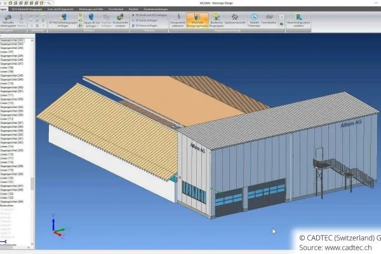Choose 3D Achse einfügen
Image resolution: width=381 pixels, height=254 pixels.
click(x=145, y=20)
